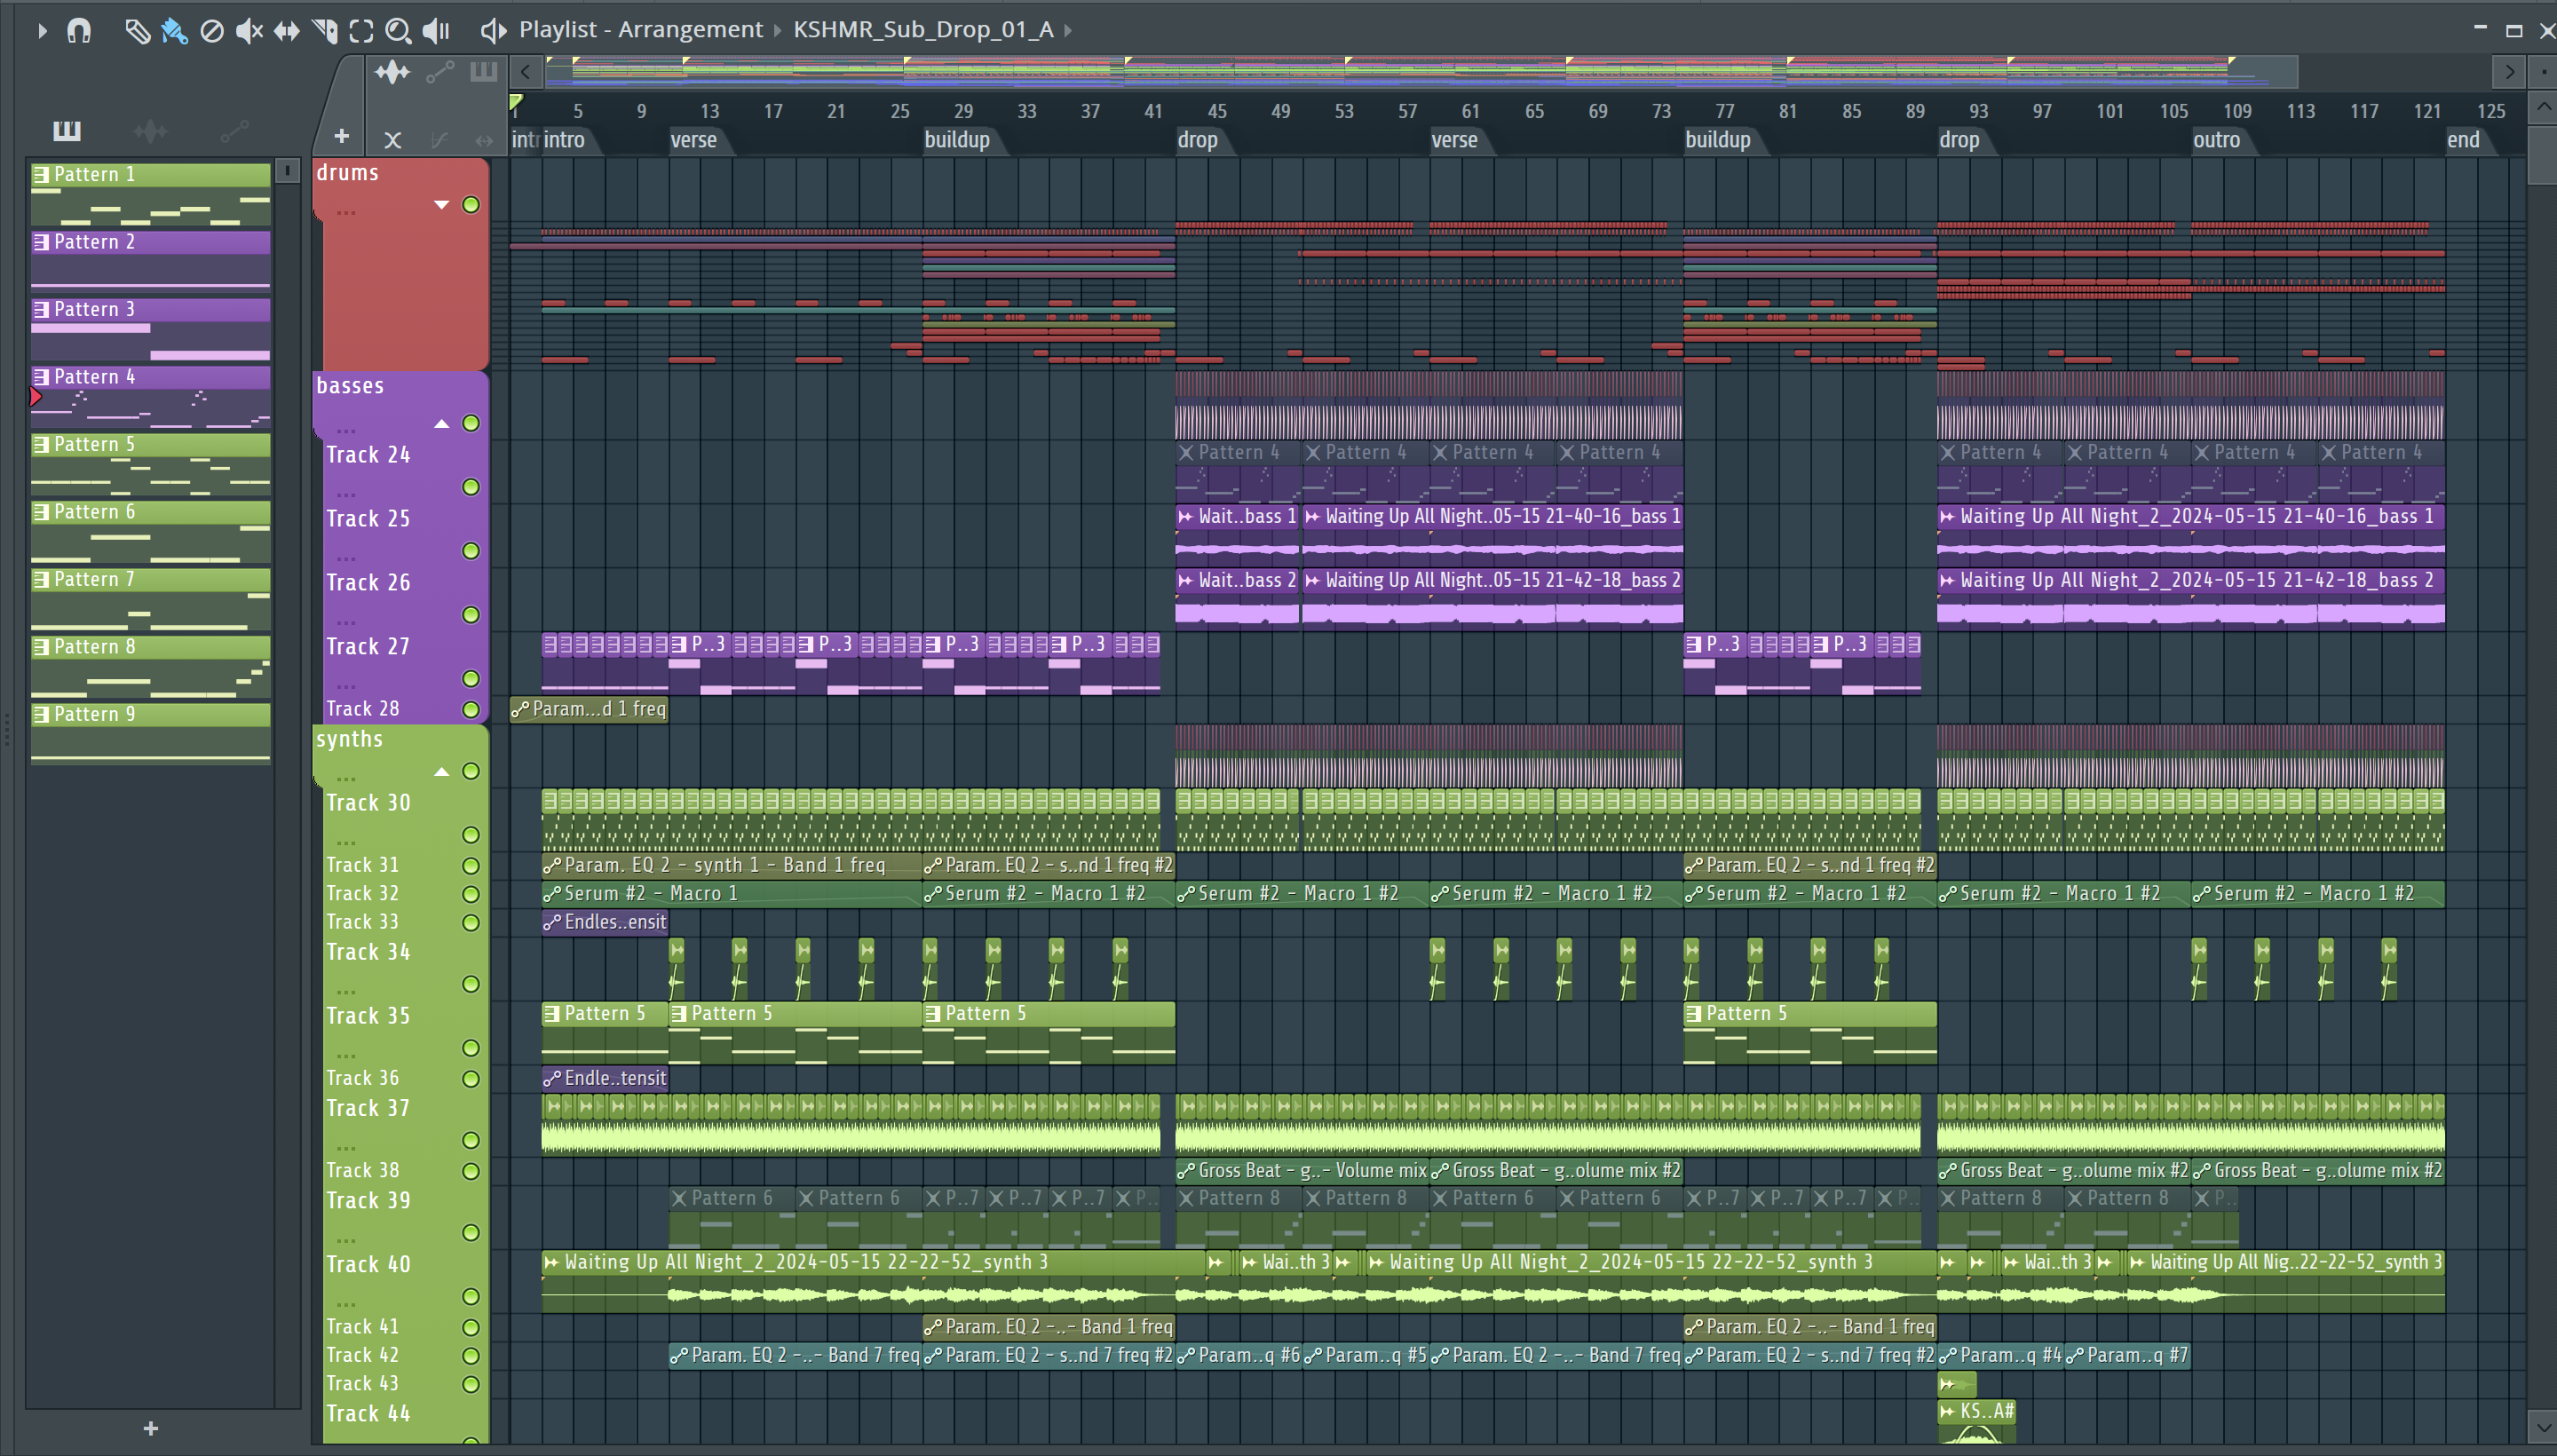The height and width of the screenshot is (1456, 2557).
Task: Select the Paint brush tool
Action: point(174,30)
